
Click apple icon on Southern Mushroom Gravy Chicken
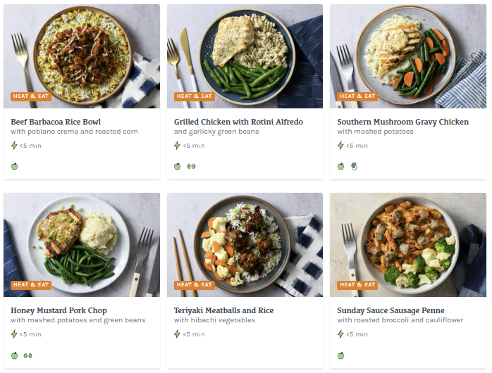pyautogui.click(x=340, y=167)
